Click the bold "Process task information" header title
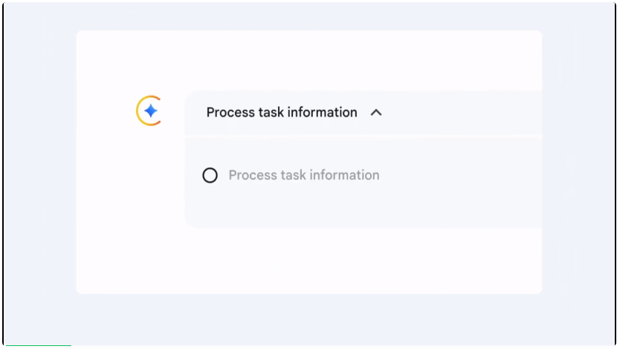The image size is (617, 349). point(282,112)
